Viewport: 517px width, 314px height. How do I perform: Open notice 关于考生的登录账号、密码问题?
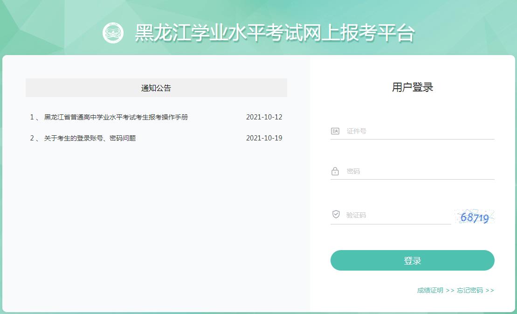90,138
